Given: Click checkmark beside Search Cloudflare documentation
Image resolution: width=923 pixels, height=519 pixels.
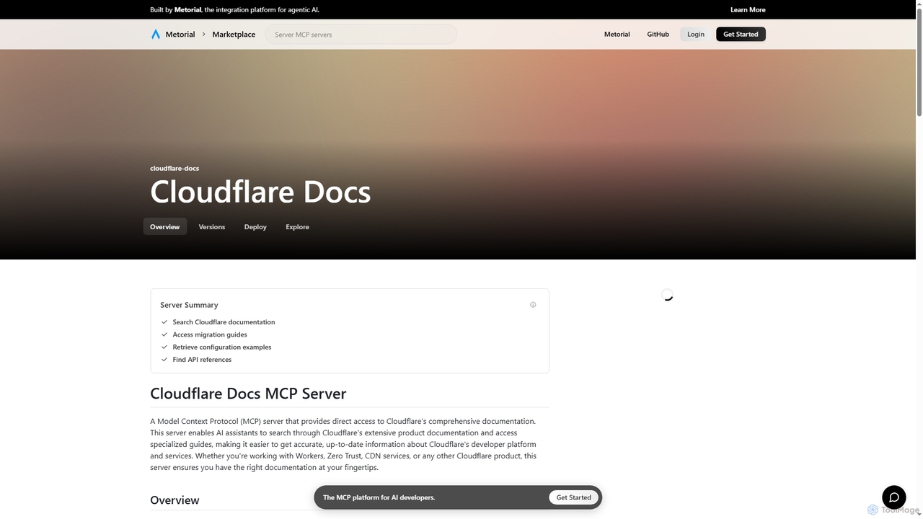Looking at the screenshot, I should (x=164, y=322).
